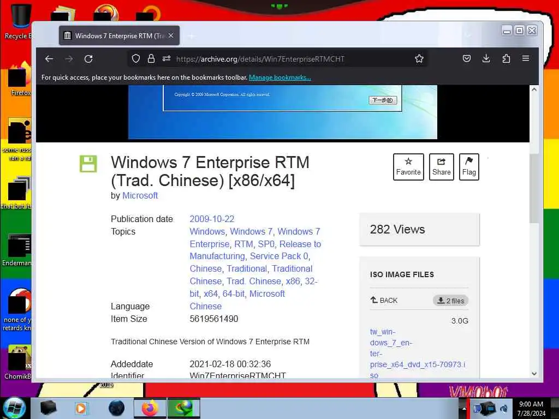Click the vertical scrollbar thumb

point(534,188)
